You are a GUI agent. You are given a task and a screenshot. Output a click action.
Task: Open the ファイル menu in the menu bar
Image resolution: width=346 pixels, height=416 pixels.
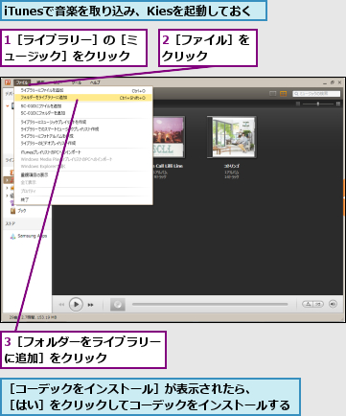22,82
